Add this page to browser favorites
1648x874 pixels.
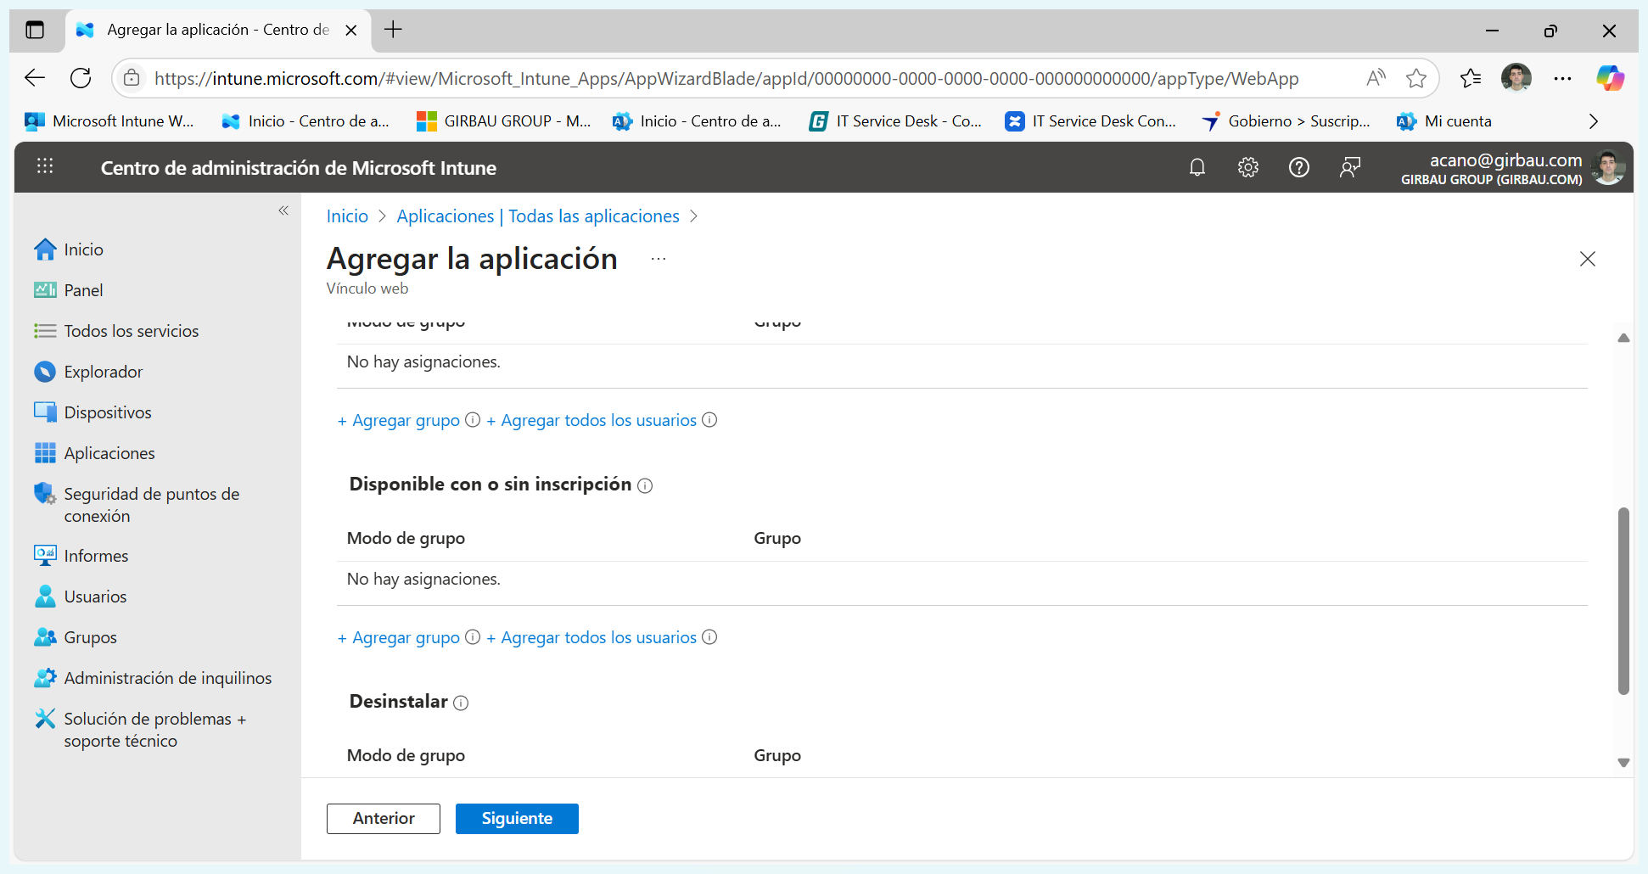(1415, 78)
